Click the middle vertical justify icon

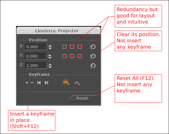tap(72, 56)
